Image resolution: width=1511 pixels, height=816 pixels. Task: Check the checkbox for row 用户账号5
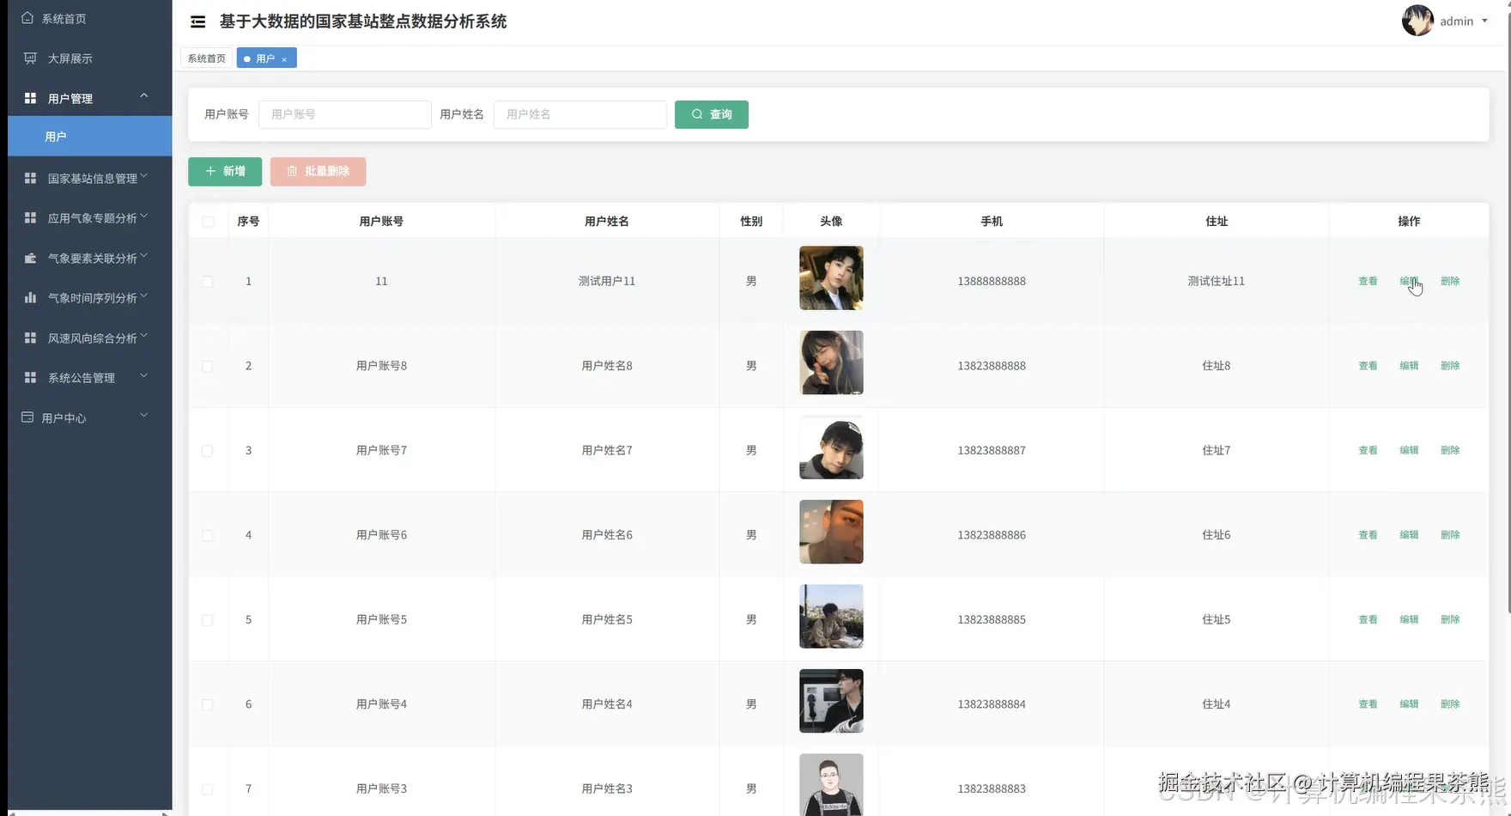coord(207,620)
